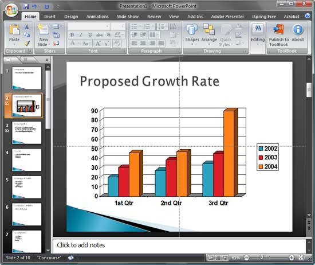Image resolution: width=315 pixels, height=265 pixels.
Task: Toggle Underline formatting
Action: (90, 35)
